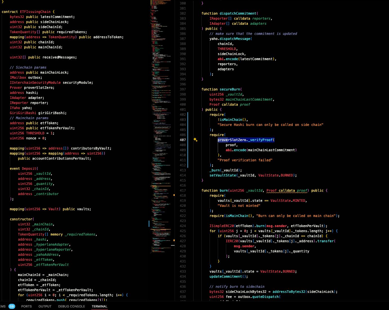The height and width of the screenshot is (310, 389).
Task: Click the 'public vaults;' mapping line
Action: (x=50, y=209)
